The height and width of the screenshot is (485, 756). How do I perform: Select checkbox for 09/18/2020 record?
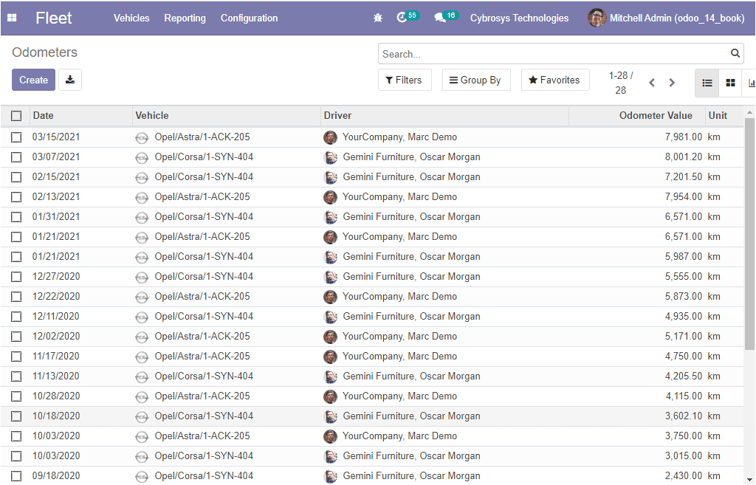pos(16,476)
